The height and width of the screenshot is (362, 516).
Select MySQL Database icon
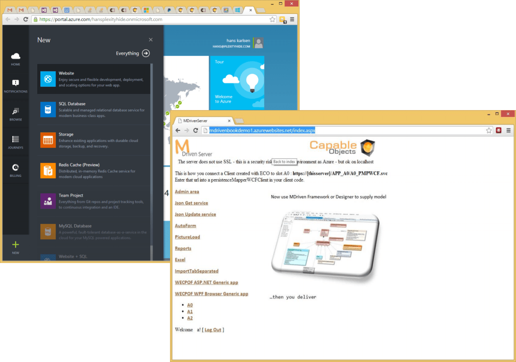(x=48, y=232)
